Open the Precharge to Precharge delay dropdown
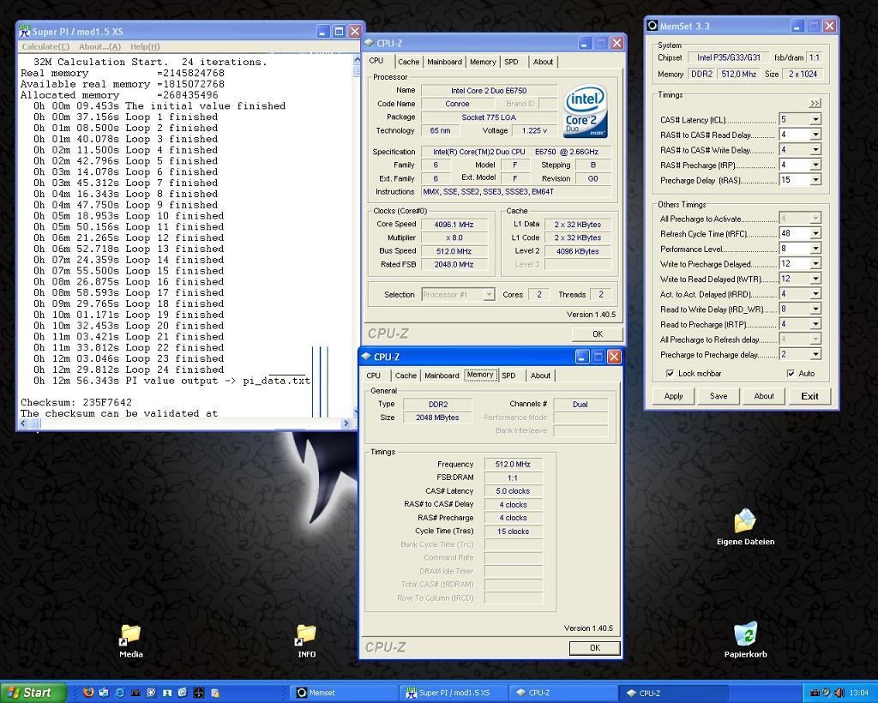The width and height of the screenshot is (878, 703). click(x=816, y=354)
